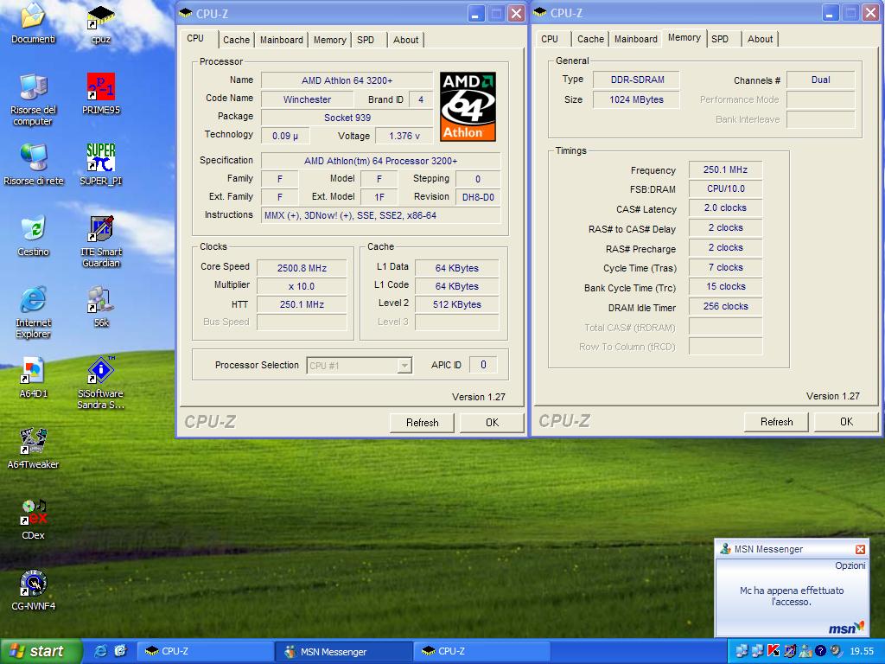
Task: Select the A64D1 desktop file icon
Action: [x=34, y=377]
